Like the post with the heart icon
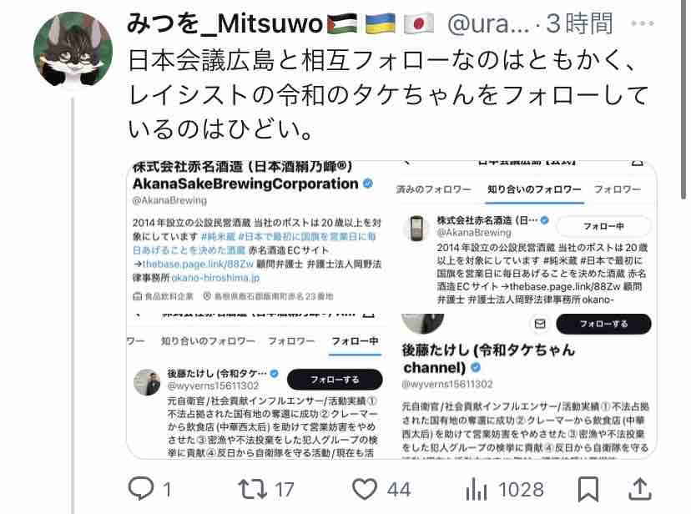This screenshot has width=691, height=514. pos(365,489)
